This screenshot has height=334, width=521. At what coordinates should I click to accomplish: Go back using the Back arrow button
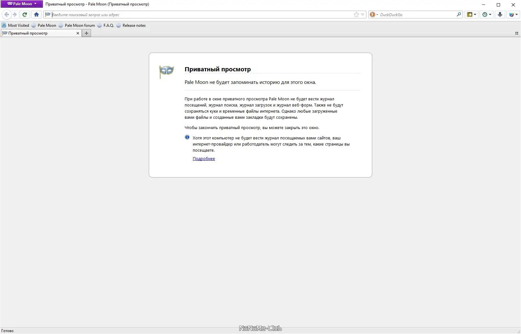point(6,15)
